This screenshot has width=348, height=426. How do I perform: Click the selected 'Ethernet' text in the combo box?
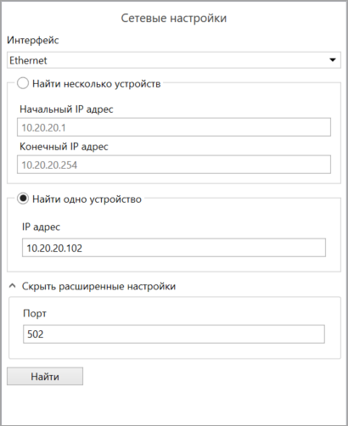[x=28, y=60]
